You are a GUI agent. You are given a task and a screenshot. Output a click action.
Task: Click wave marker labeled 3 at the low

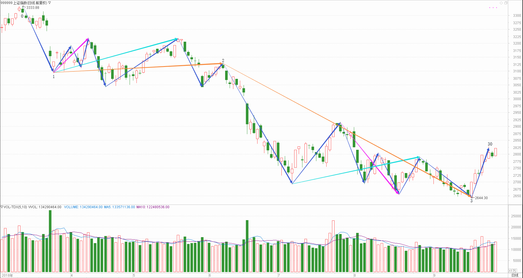click(x=471, y=201)
